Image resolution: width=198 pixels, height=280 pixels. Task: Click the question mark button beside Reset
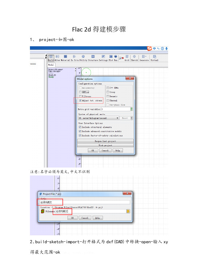click(132, 118)
